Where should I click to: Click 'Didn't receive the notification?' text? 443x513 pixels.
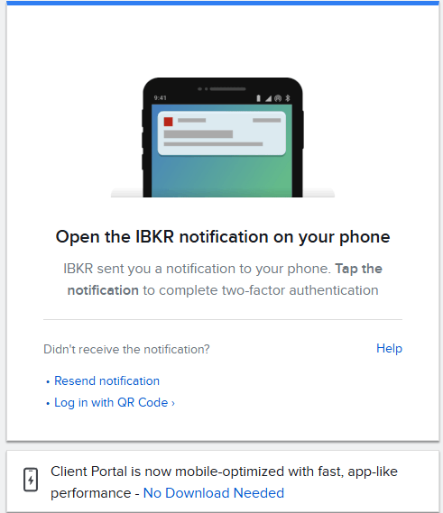tap(126, 350)
